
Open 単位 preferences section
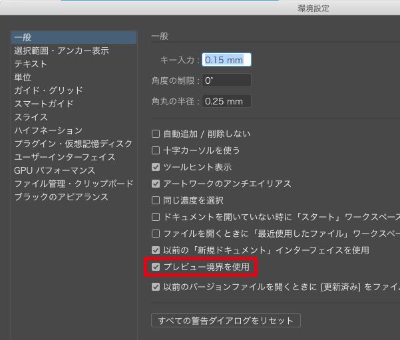coord(23,77)
